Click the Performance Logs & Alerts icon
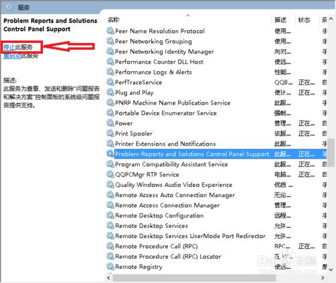336x283 pixels. [x=110, y=72]
